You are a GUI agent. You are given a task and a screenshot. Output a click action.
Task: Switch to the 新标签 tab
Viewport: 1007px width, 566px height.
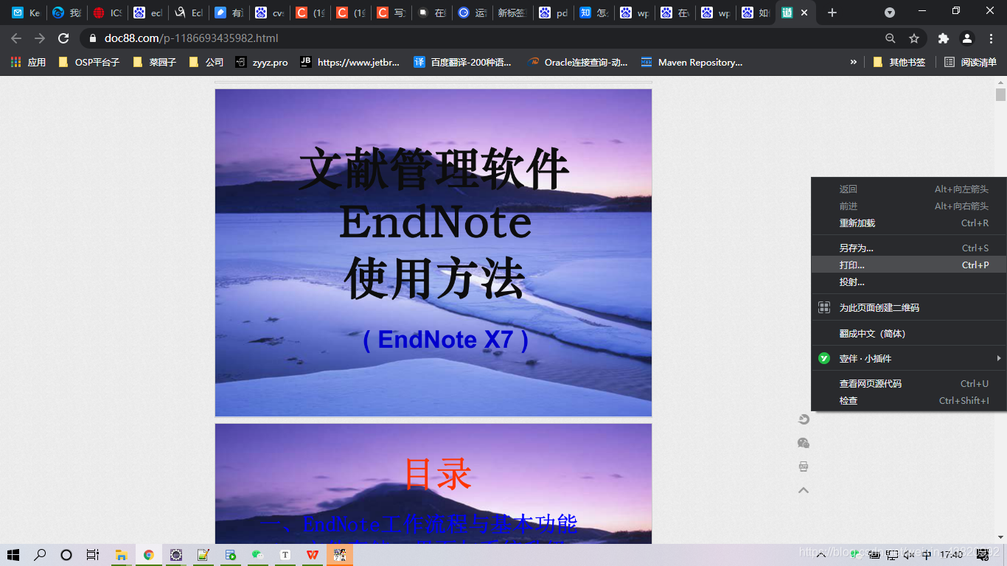pyautogui.click(x=512, y=13)
